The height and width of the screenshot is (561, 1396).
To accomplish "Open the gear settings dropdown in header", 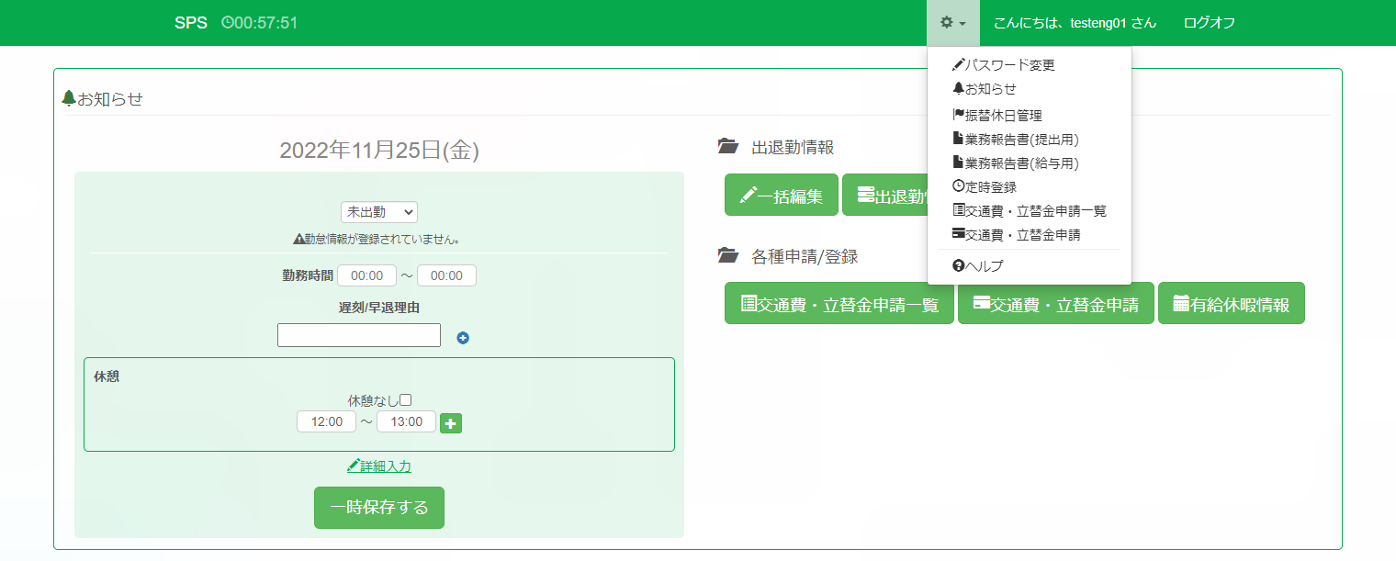I will tap(952, 23).
